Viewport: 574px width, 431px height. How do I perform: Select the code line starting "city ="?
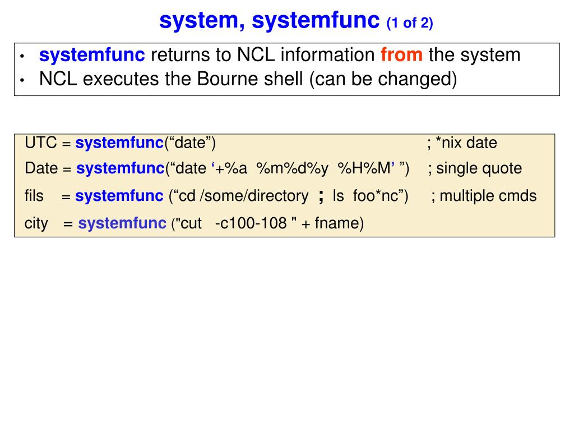click(x=194, y=223)
